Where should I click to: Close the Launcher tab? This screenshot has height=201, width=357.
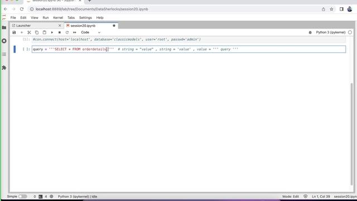pos(60,26)
